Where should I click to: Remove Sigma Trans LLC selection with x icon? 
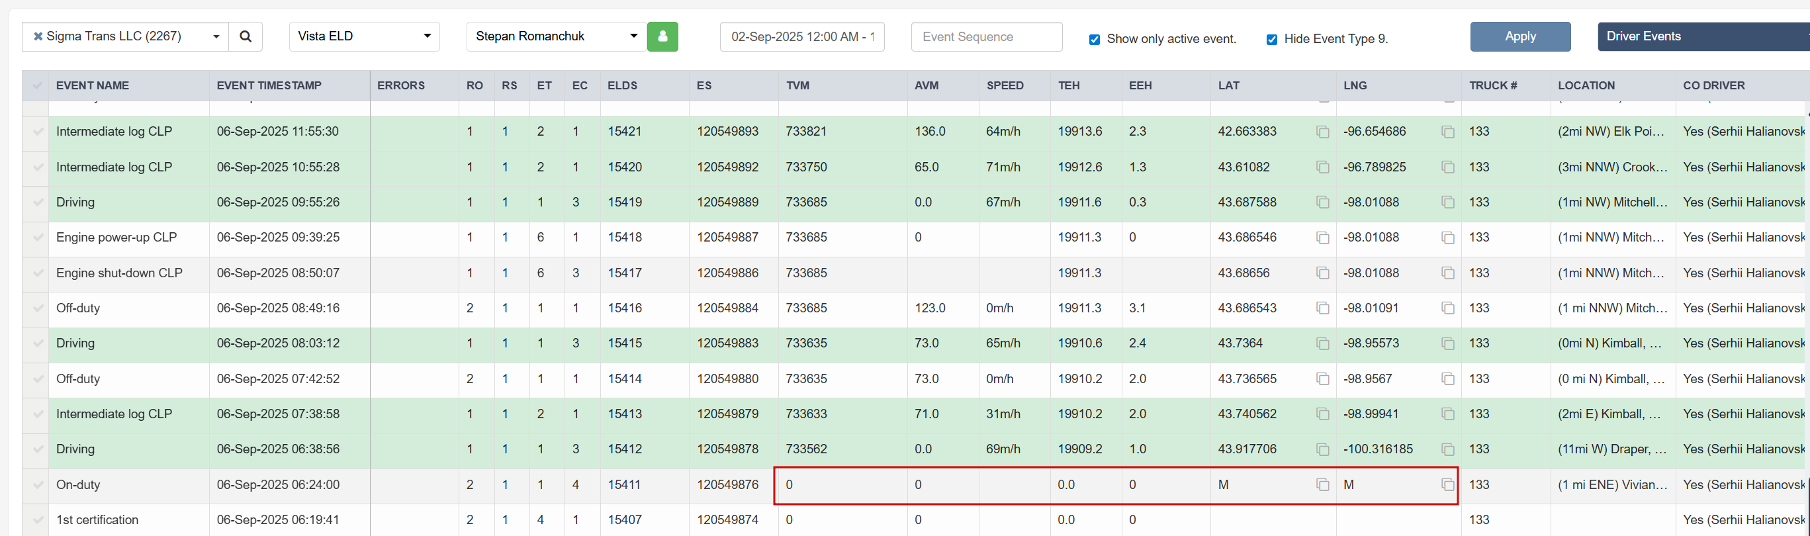(x=38, y=36)
